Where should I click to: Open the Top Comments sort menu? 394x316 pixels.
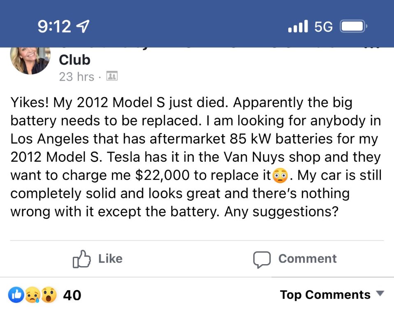tap(325, 295)
